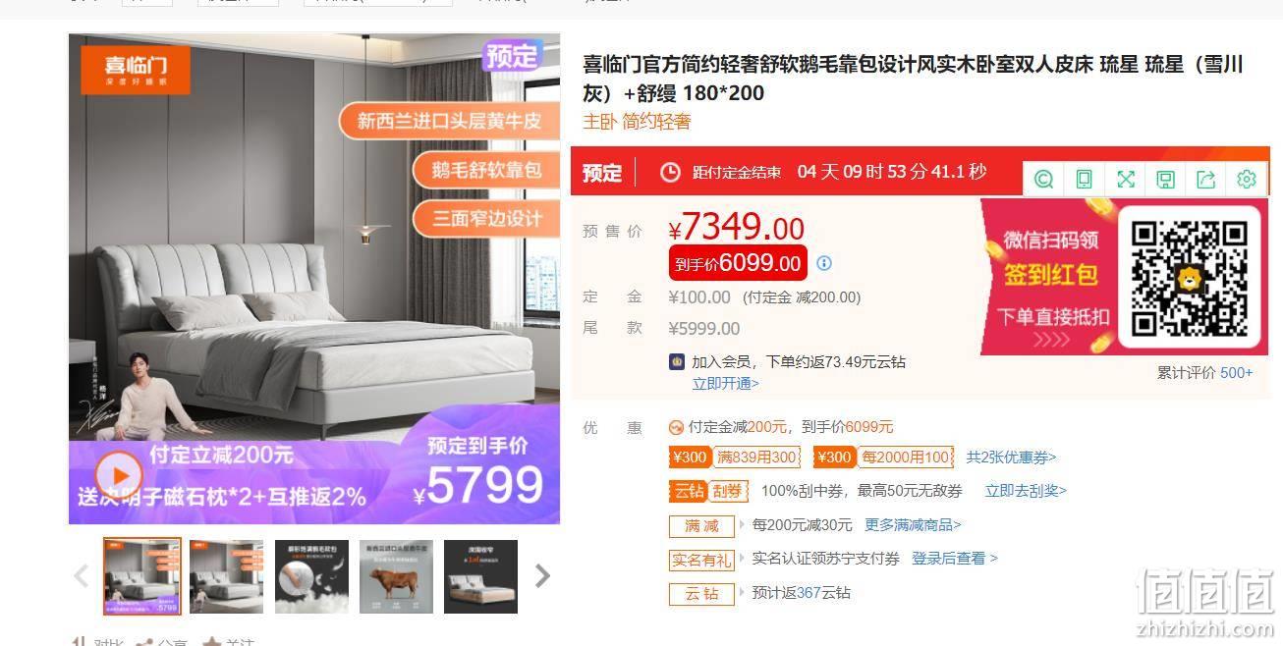Image resolution: width=1283 pixels, height=646 pixels.
Task: Open the 立即开通 membership link
Action: click(x=725, y=383)
